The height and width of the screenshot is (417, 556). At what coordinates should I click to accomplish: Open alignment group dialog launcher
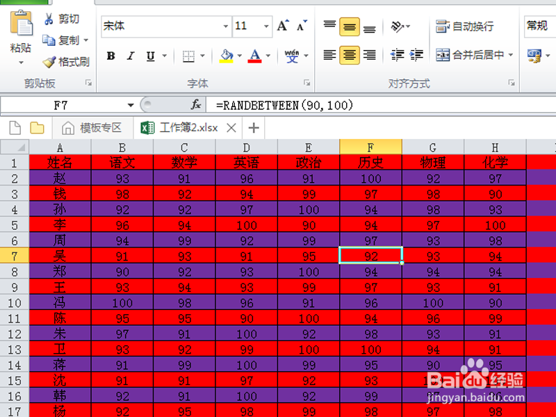[x=512, y=83]
